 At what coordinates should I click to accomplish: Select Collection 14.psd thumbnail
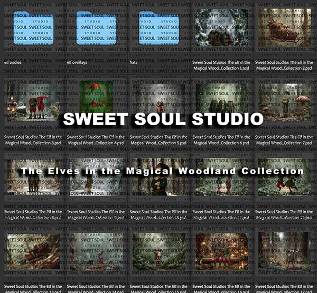[x=96, y=252]
